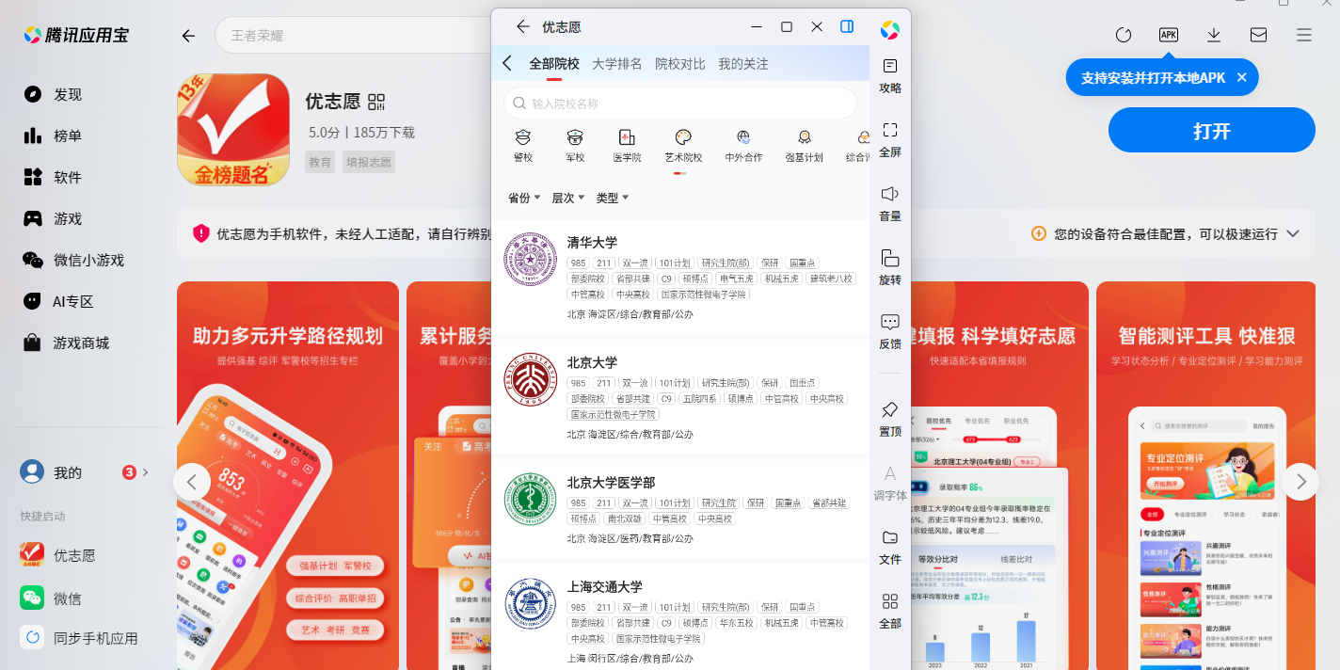The image size is (1340, 670).
Task: Click the 输入院校名称 search field
Action: click(680, 104)
